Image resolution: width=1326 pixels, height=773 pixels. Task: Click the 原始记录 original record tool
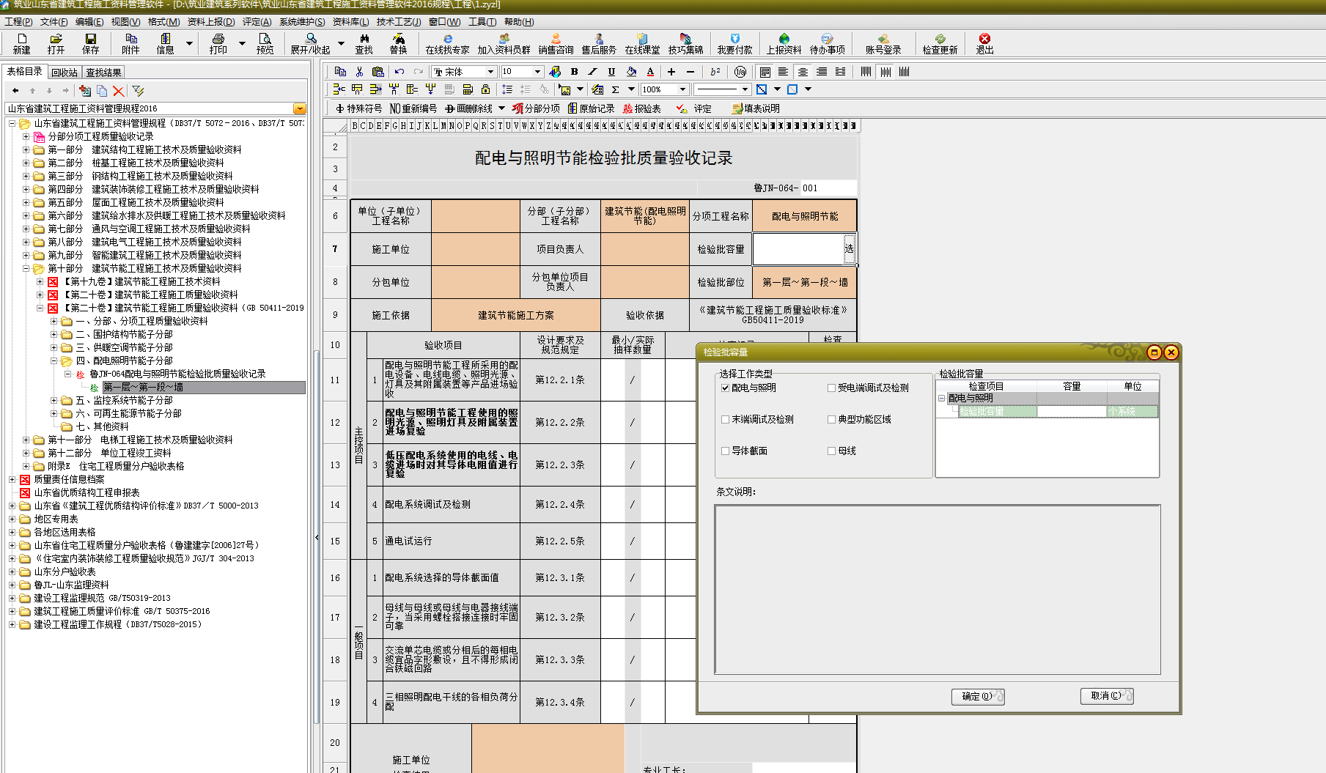pos(591,108)
